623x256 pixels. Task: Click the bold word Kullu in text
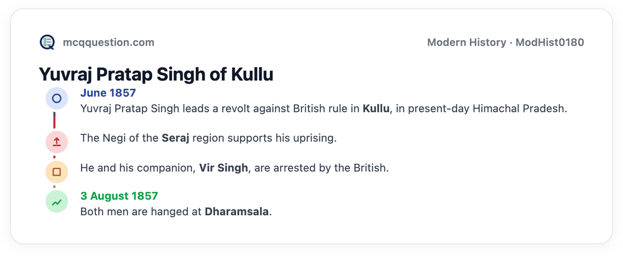tap(376, 108)
